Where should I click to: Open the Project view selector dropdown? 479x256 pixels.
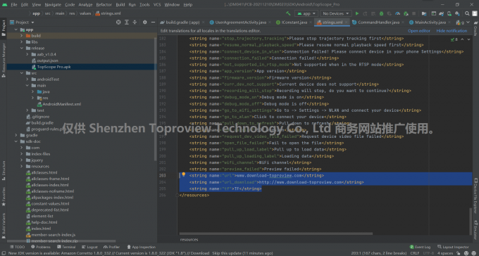[23, 22]
